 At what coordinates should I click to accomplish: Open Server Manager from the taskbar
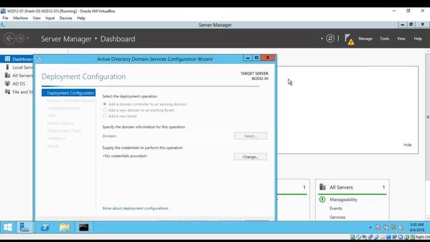pyautogui.click(x=25, y=227)
